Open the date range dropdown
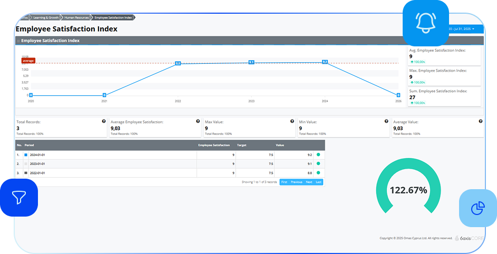Screen dimensions: 497x254 click(x=464, y=28)
